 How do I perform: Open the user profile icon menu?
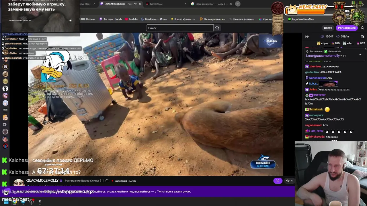(x=362, y=28)
